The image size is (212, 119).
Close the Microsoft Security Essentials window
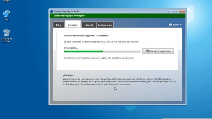click(x=183, y=12)
